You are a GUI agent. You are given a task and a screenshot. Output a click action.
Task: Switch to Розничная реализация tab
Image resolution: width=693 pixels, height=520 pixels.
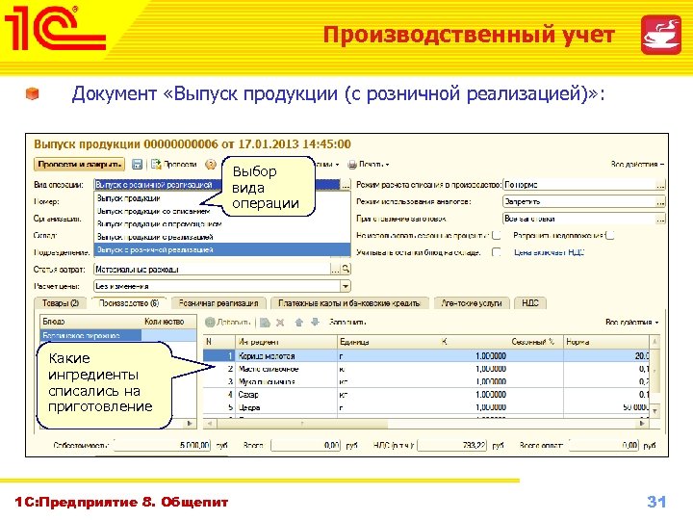point(218,303)
